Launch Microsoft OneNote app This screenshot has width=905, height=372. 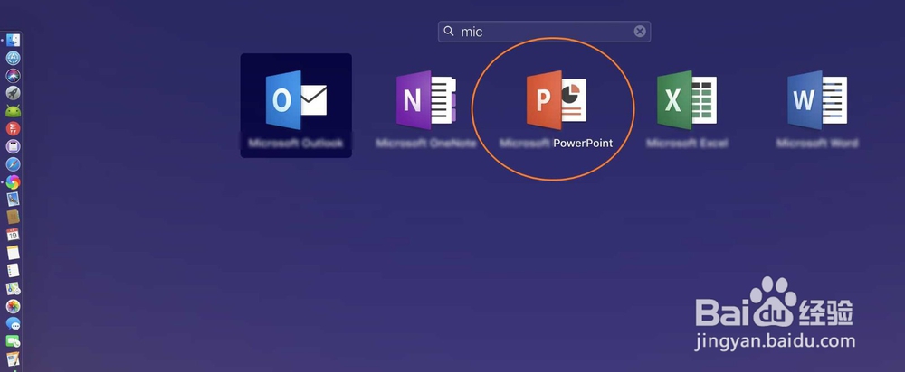tap(426, 100)
